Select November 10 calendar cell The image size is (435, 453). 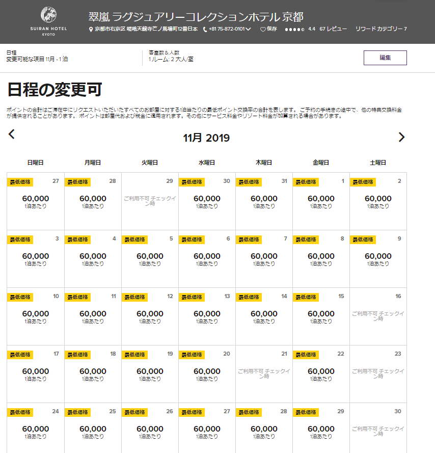click(x=36, y=316)
